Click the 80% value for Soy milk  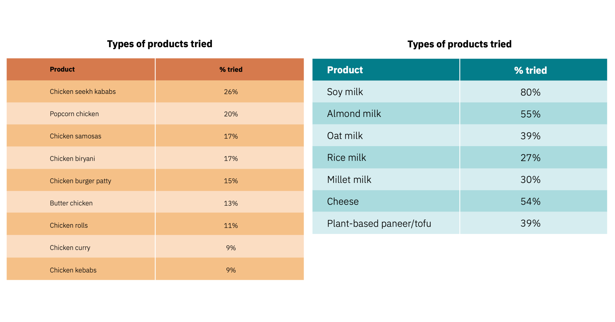[x=530, y=92]
